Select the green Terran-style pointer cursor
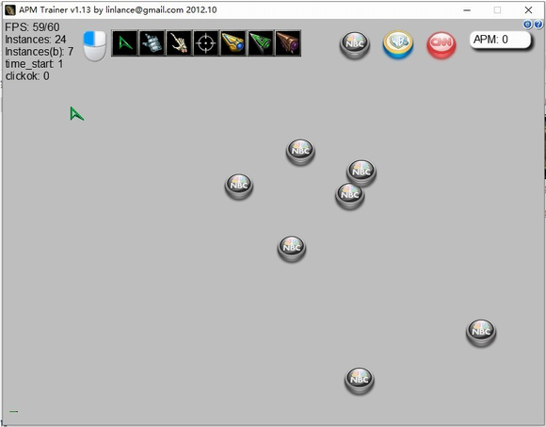The height and width of the screenshot is (427, 546). (261, 43)
